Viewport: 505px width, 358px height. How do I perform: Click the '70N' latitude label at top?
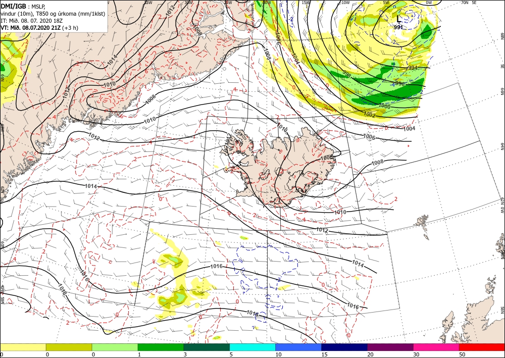point(465,3)
